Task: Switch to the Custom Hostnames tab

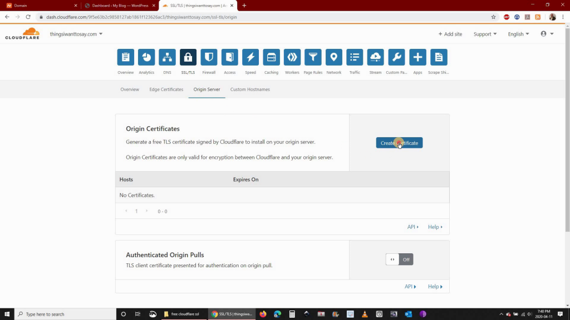Action: tap(250, 89)
